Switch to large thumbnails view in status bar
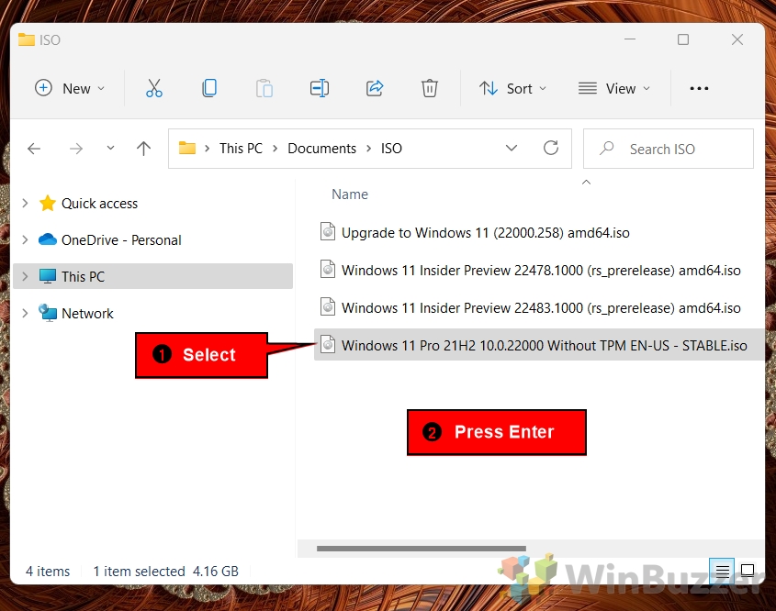The image size is (776, 611). click(748, 571)
